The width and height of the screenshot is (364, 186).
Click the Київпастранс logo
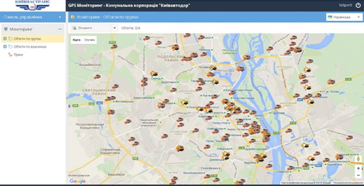32,5
